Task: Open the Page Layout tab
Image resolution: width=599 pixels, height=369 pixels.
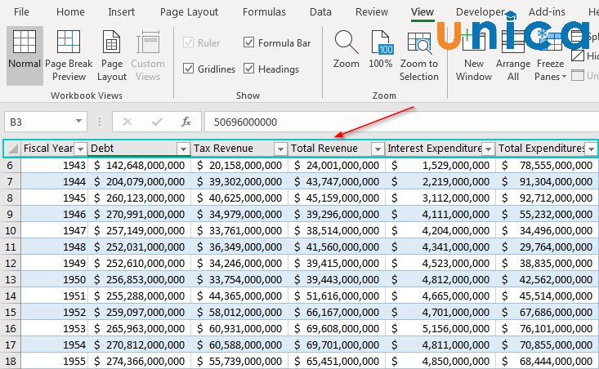Action: (x=189, y=11)
